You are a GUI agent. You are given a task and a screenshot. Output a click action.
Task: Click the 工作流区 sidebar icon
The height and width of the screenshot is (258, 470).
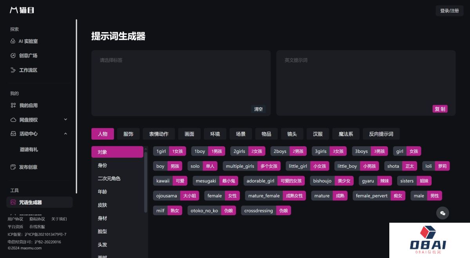(13, 70)
